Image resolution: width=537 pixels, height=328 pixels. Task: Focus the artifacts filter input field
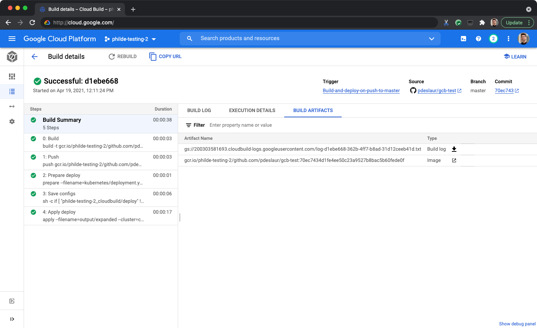click(x=371, y=125)
